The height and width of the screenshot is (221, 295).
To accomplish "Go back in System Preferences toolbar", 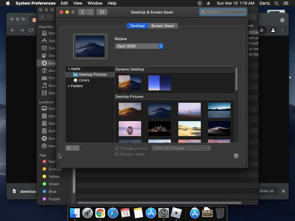I will click(x=82, y=12).
